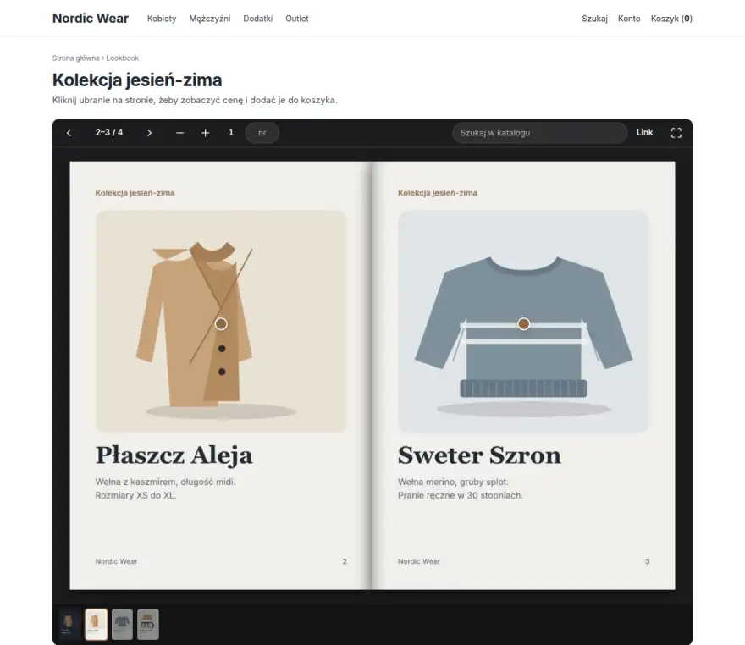This screenshot has height=645, width=745.
Task: Click 'Rozmiary XS do XL.' text
Action: click(135, 495)
